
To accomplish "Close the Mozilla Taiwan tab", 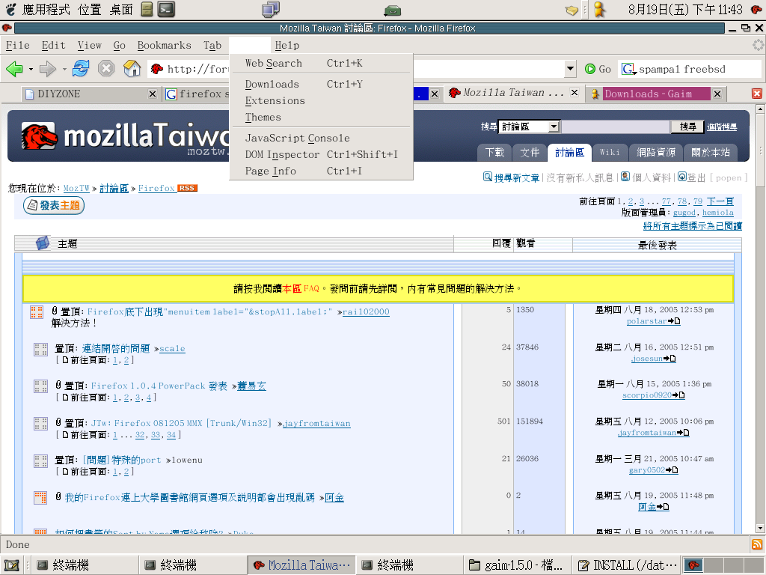I will pyautogui.click(x=574, y=92).
